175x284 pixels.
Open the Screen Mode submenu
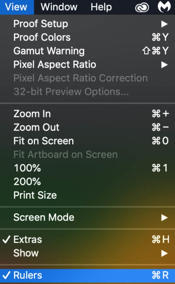(44, 217)
